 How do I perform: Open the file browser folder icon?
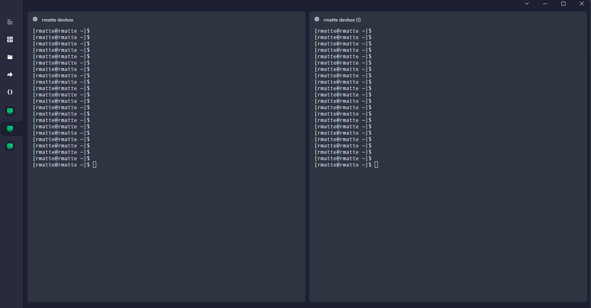(x=10, y=57)
